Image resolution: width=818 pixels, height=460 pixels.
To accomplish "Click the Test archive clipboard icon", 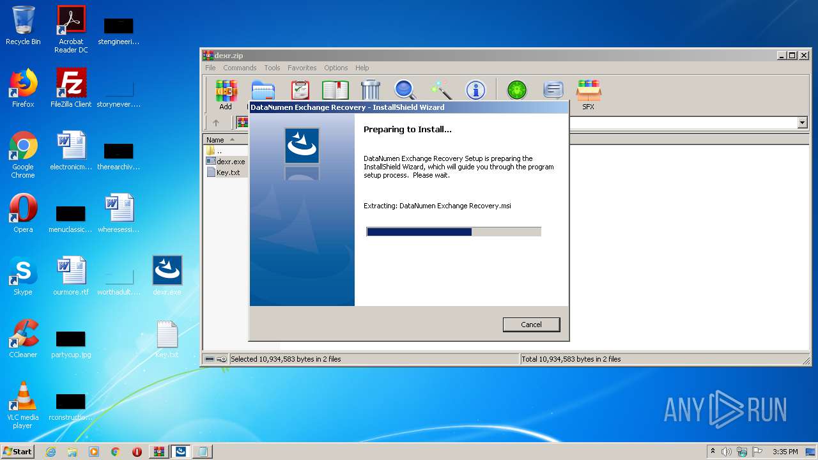I will pyautogui.click(x=300, y=90).
